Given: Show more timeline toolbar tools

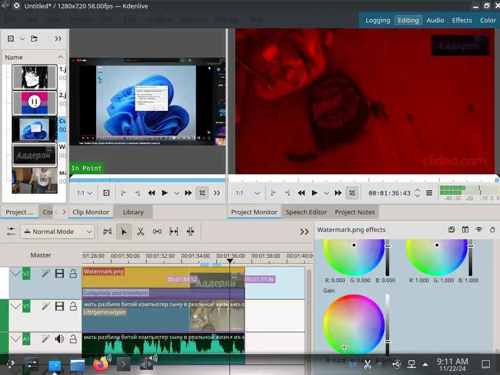Looking at the screenshot, I should point(305,232).
